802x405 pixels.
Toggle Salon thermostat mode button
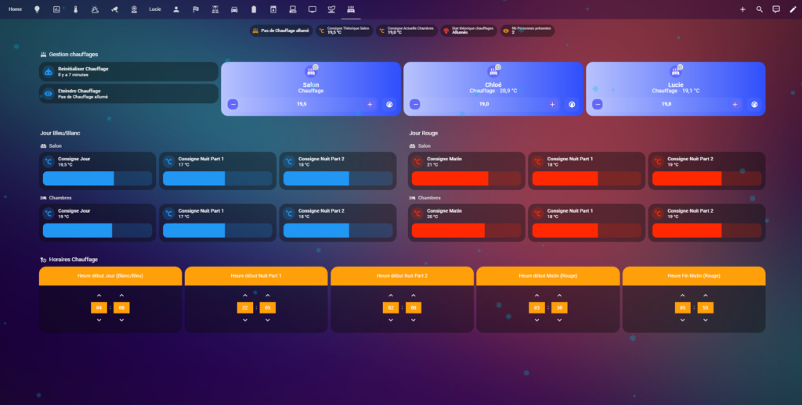(x=389, y=104)
